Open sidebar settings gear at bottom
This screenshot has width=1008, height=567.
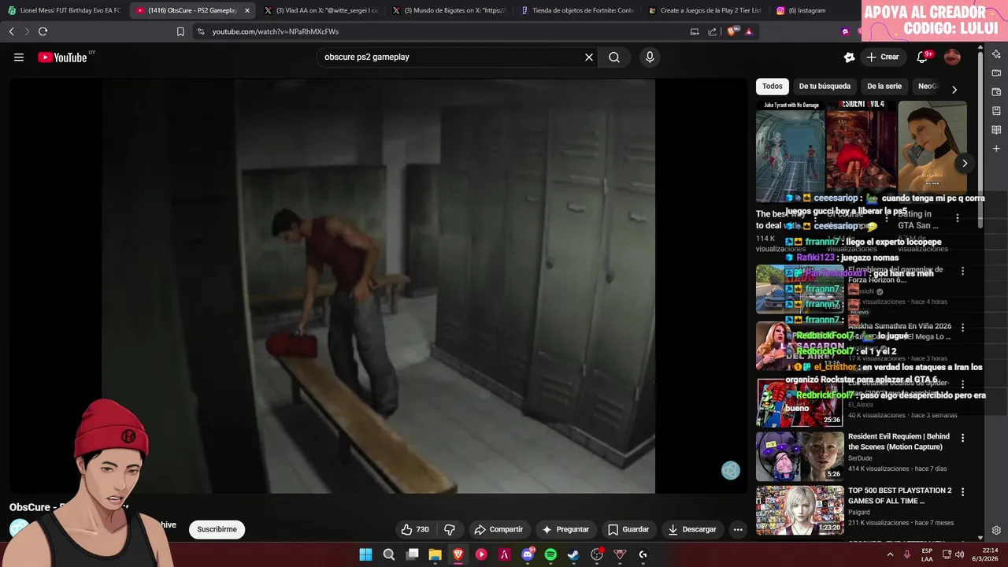(x=996, y=531)
